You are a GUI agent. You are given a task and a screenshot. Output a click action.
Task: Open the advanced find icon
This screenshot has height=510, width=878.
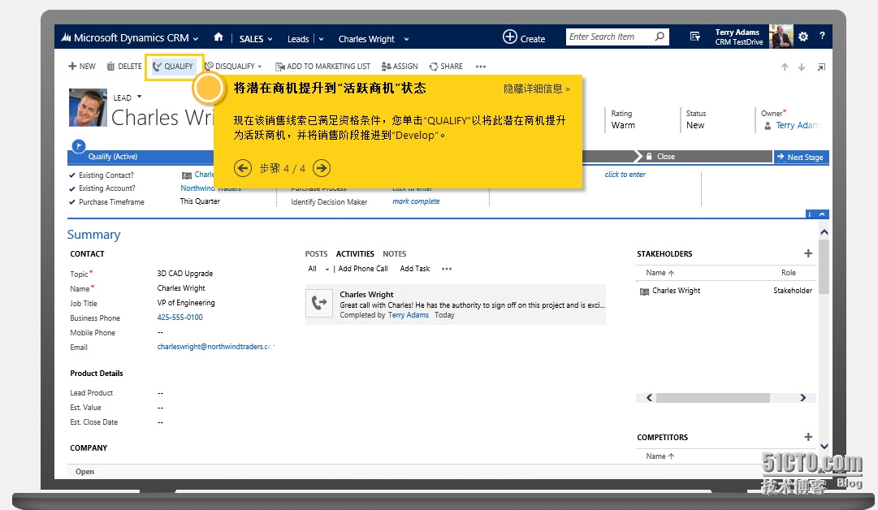click(x=695, y=37)
